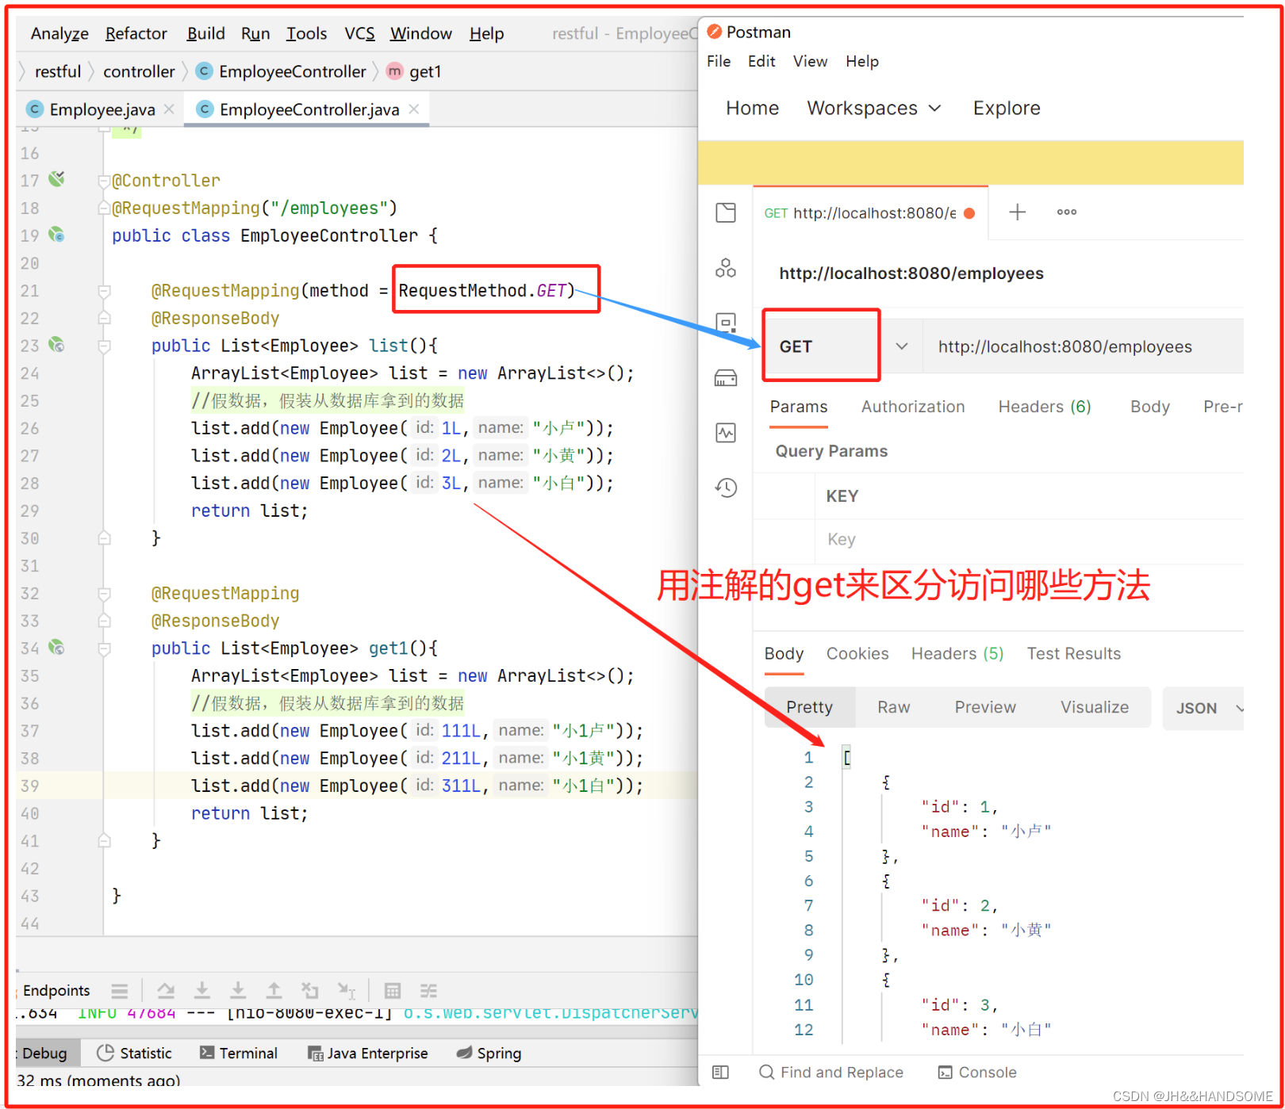
Task: Go to Postman Home
Action: click(752, 108)
